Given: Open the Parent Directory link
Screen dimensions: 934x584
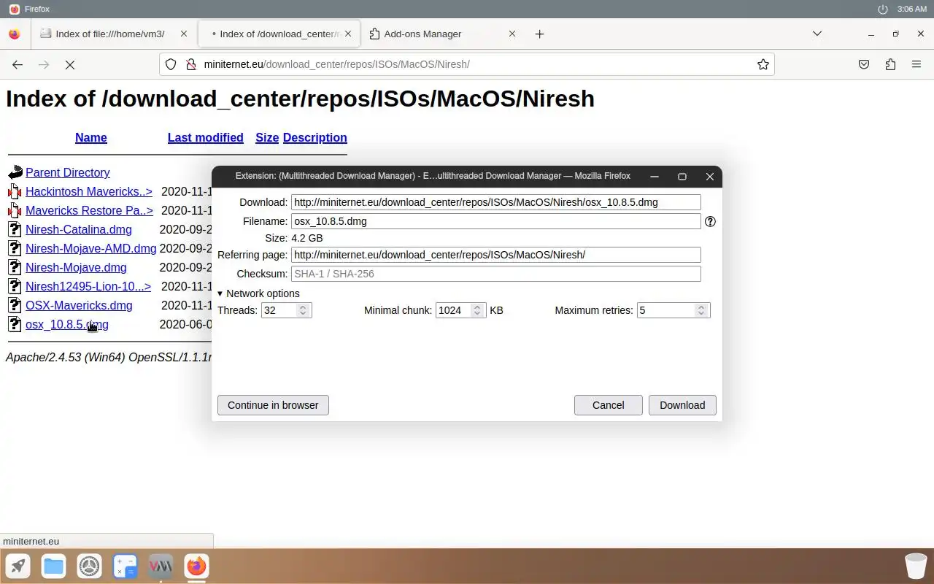Looking at the screenshot, I should point(68,173).
